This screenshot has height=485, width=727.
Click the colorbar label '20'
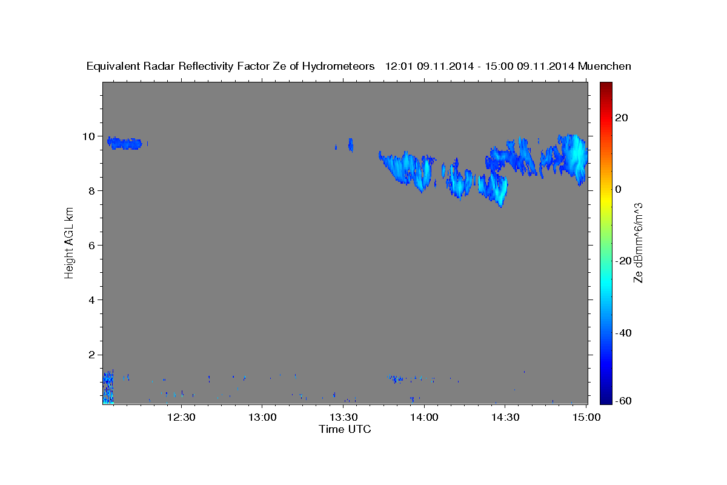(x=621, y=118)
